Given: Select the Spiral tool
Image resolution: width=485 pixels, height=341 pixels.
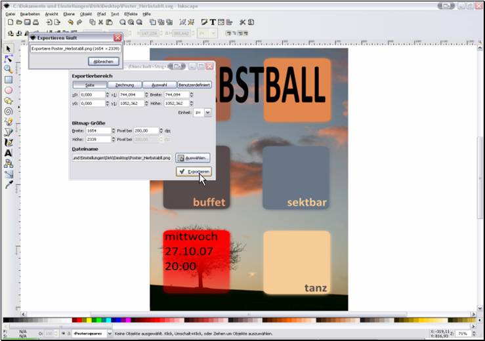Looking at the screenshot, I should coord(9,111).
